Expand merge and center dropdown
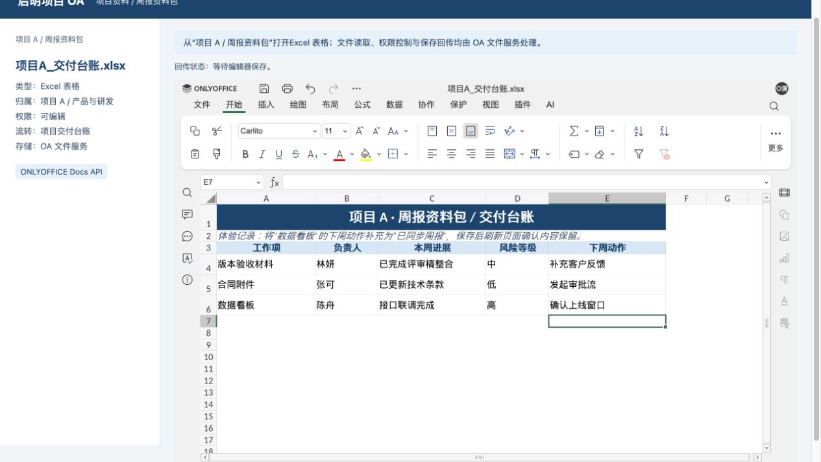The width and height of the screenshot is (821, 462). (x=522, y=154)
